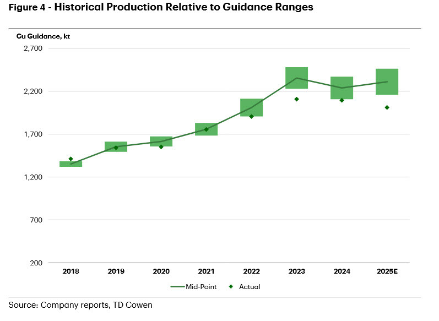Image resolution: width=439 pixels, height=321 pixels.
Task: Click the 2023 Actual diamond marker
Action: pos(296,99)
